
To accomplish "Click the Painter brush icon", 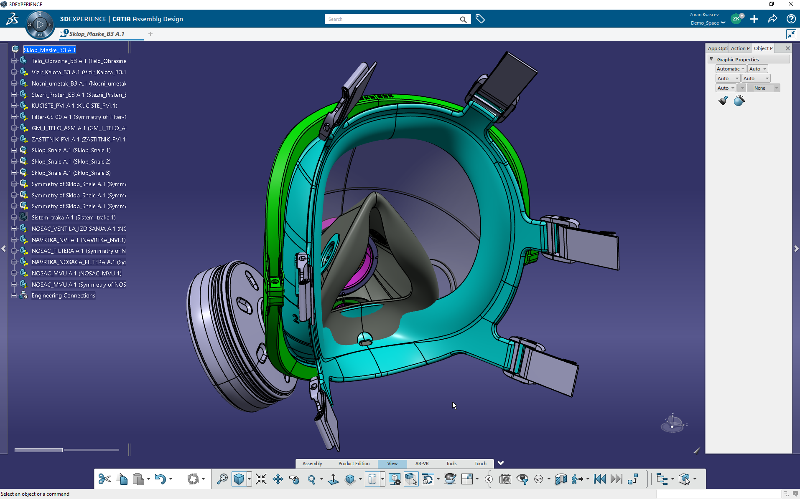I will click(723, 101).
